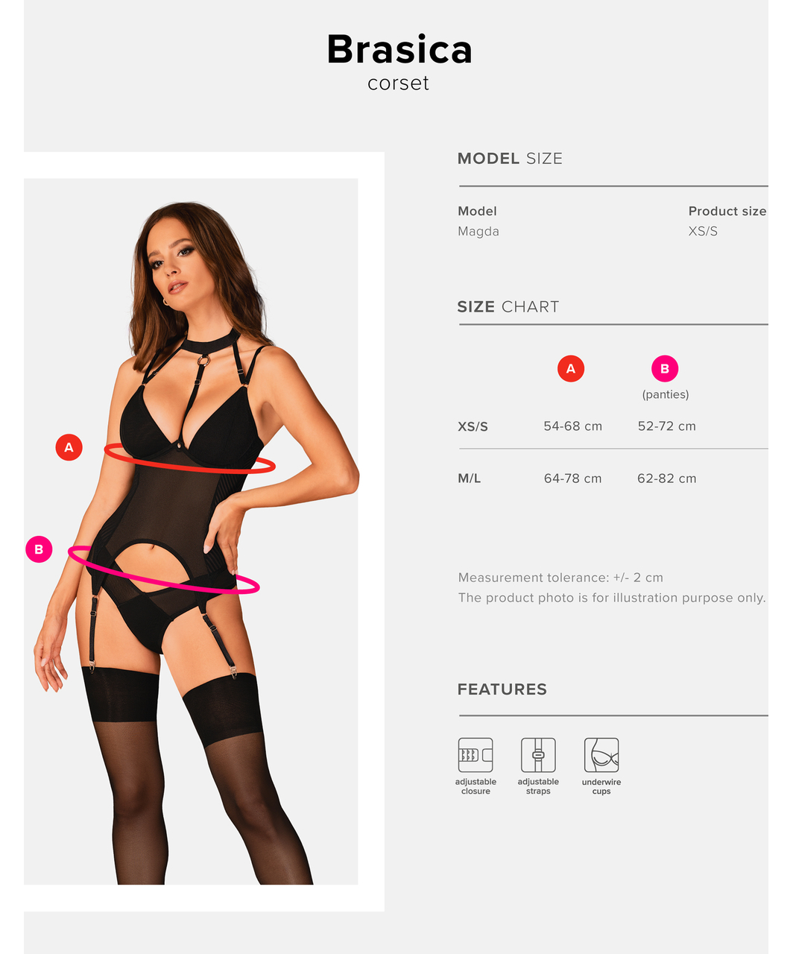Click the 62-82 cm measurement value
Viewport: 793px width, 954px height.
click(x=666, y=478)
